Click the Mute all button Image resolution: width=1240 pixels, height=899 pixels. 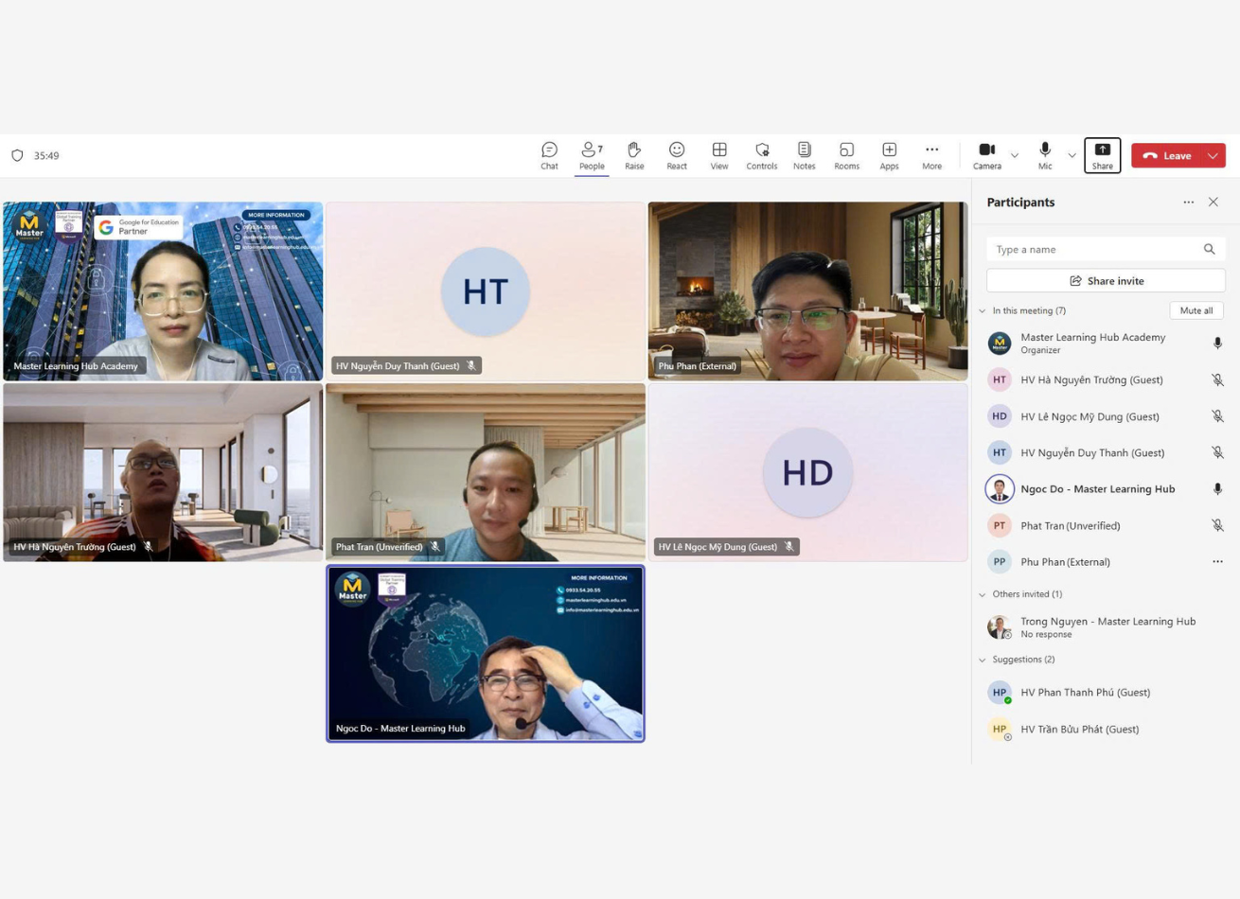pos(1196,310)
